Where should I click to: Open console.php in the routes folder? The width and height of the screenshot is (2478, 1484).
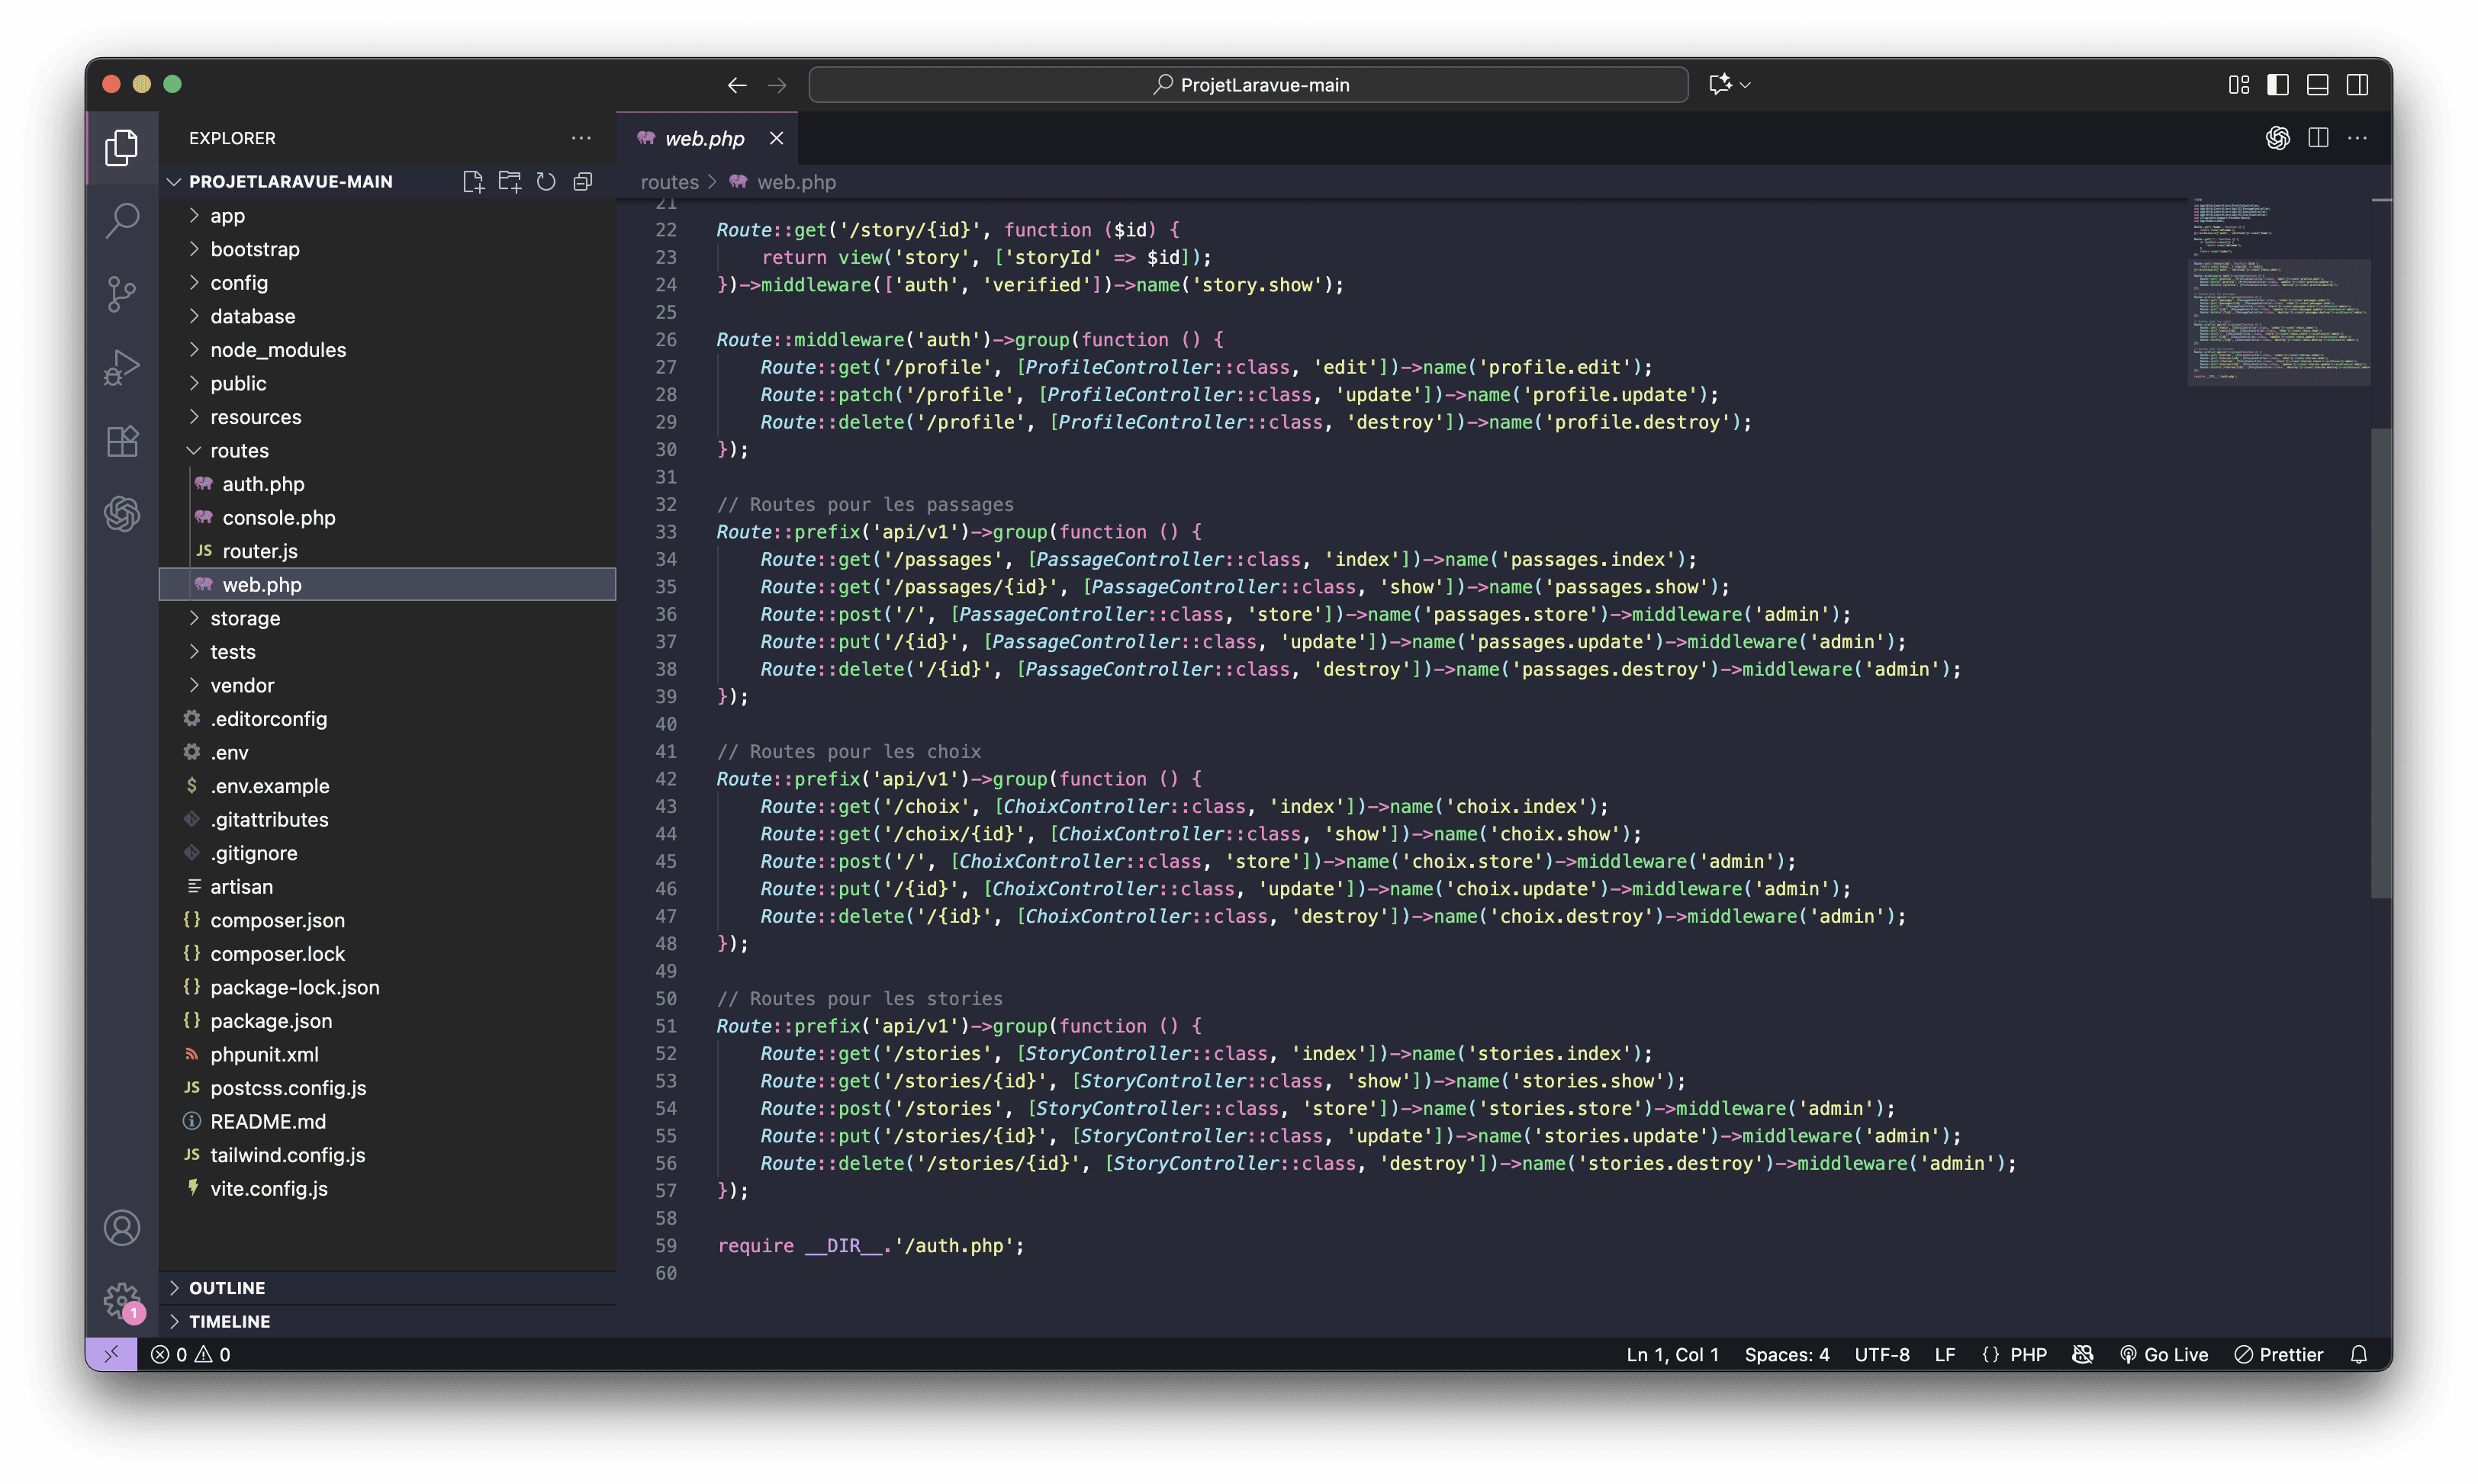point(387,517)
